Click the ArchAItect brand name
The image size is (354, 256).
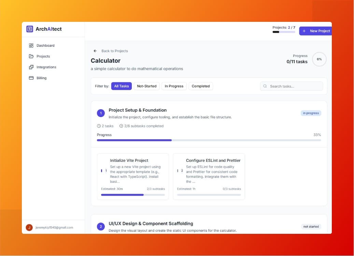click(x=48, y=29)
